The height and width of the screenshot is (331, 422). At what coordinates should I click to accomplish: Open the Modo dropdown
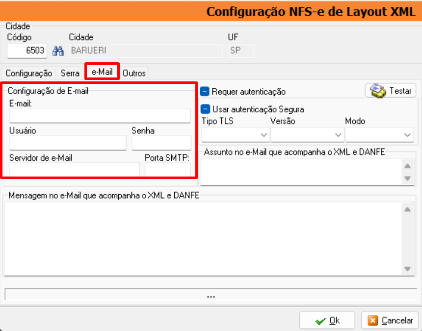379,135
